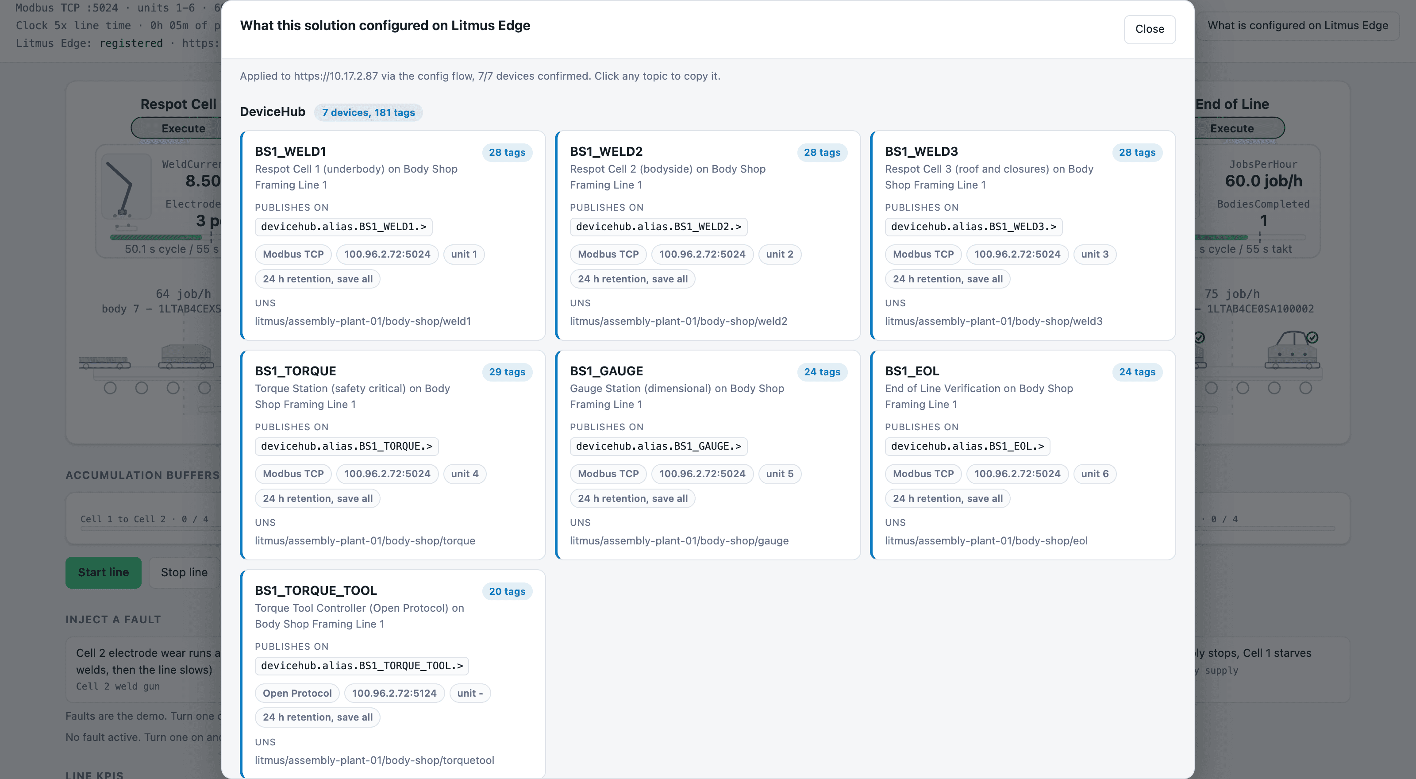
Task: Select the Cell 2 electrode wear fault card
Action: (x=144, y=669)
